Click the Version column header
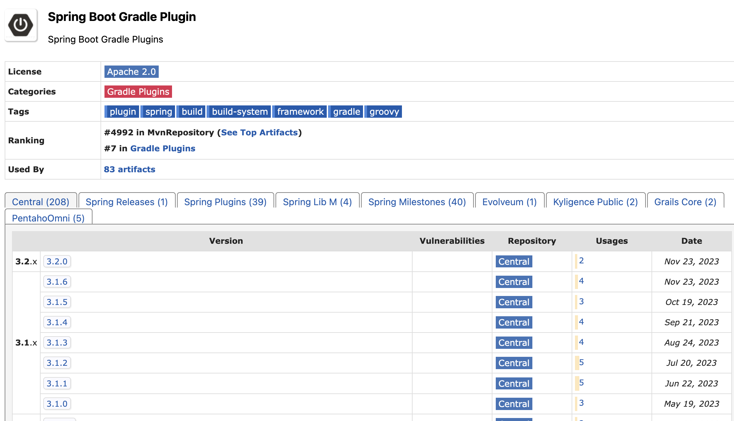Viewport: 734px width, 421px height. tap(226, 241)
